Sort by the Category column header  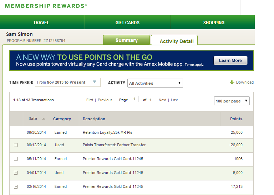tap(62, 119)
